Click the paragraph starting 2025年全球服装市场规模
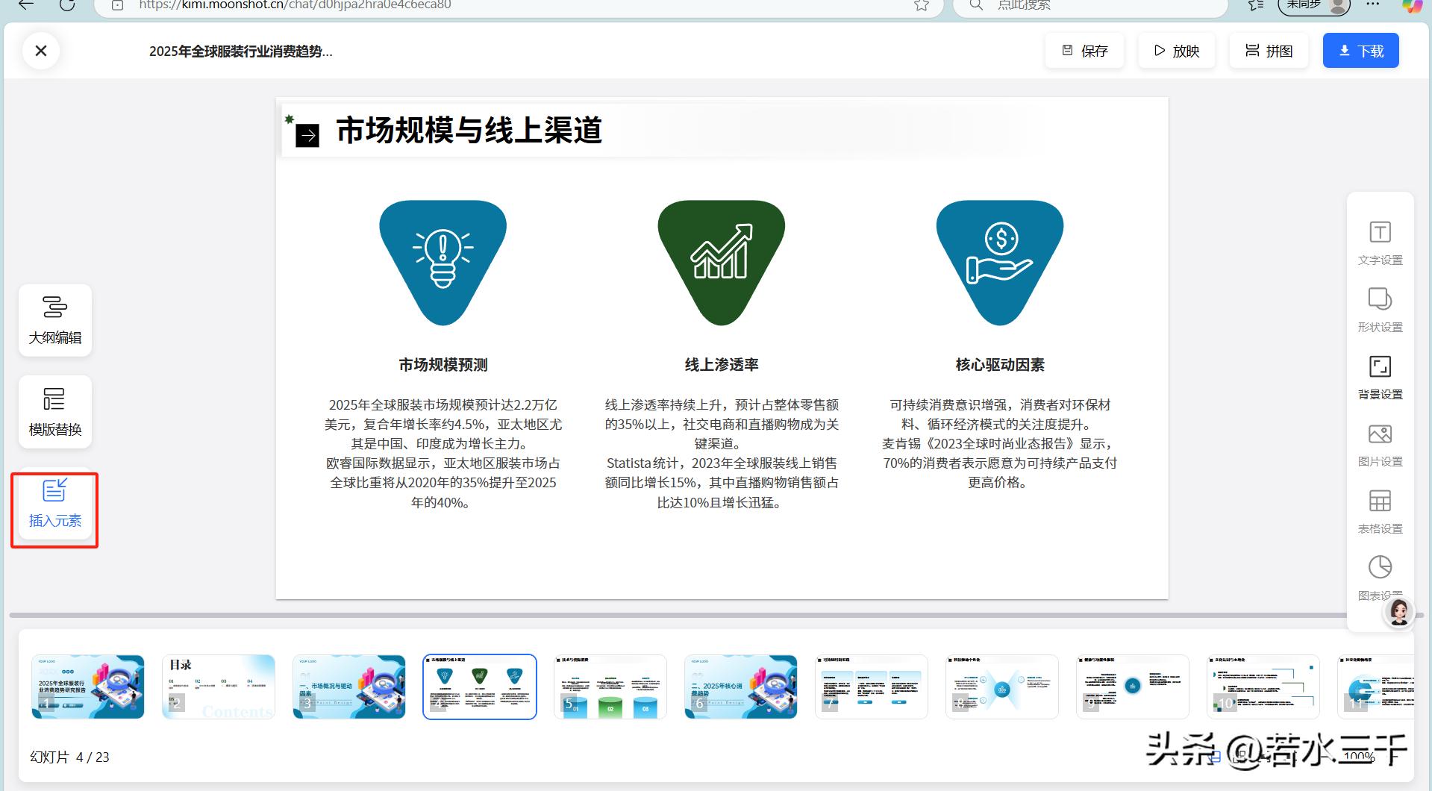 coord(443,454)
